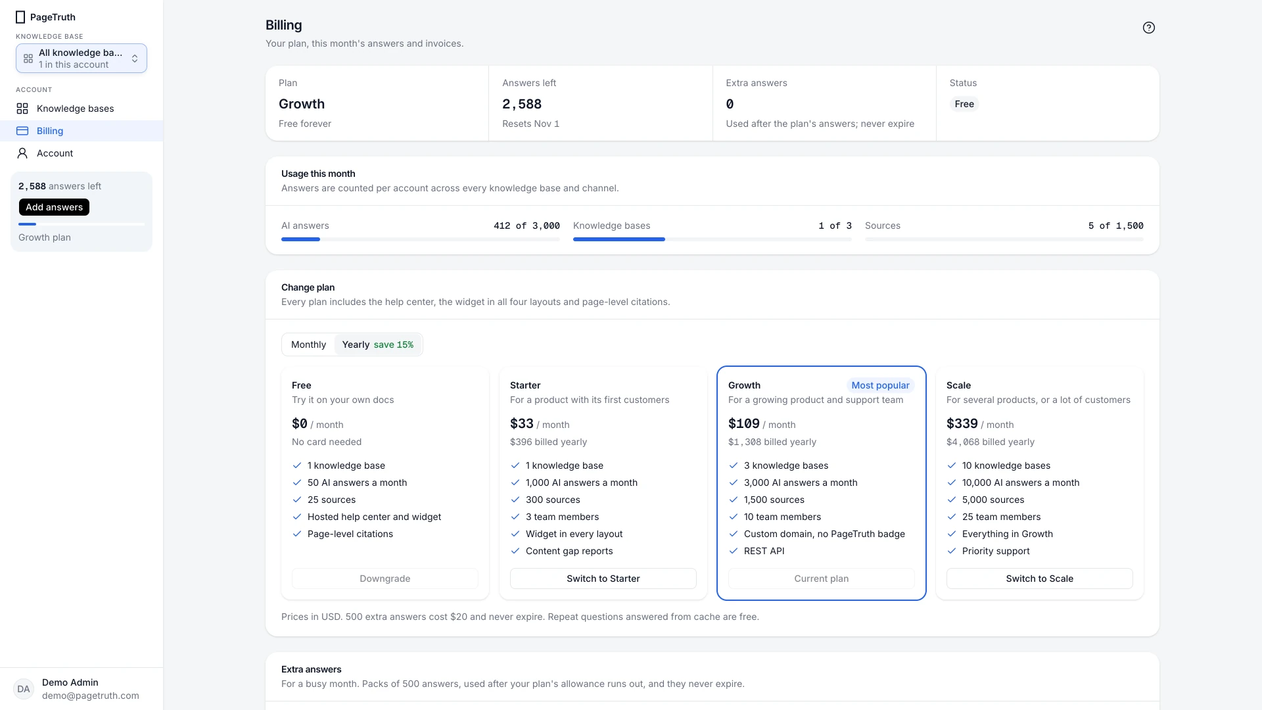Click the checkmark beside 50 AI answers a month
1262x710 pixels.
point(297,483)
